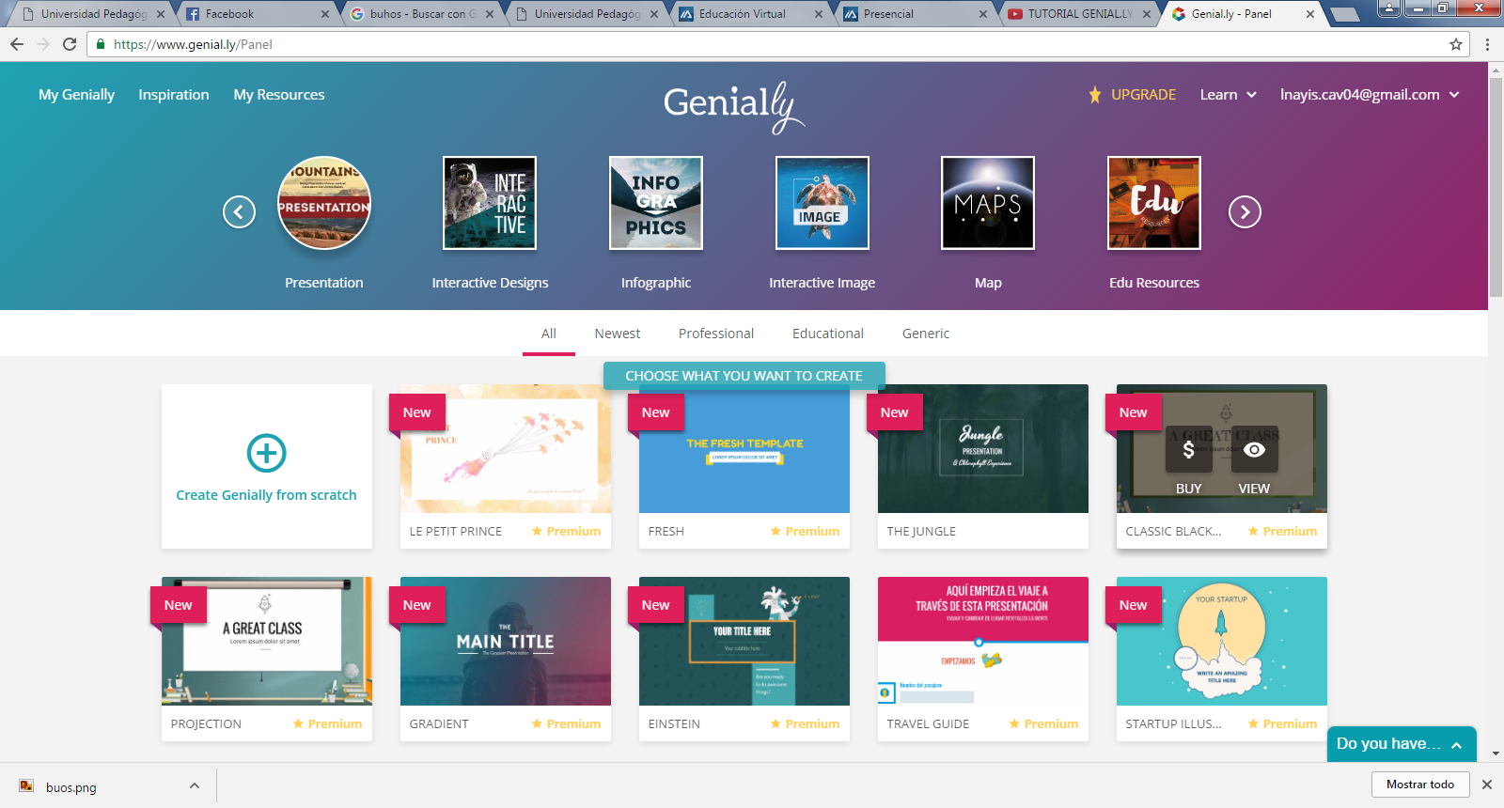
Task: Open the Projection template thumbnail
Action: click(267, 641)
